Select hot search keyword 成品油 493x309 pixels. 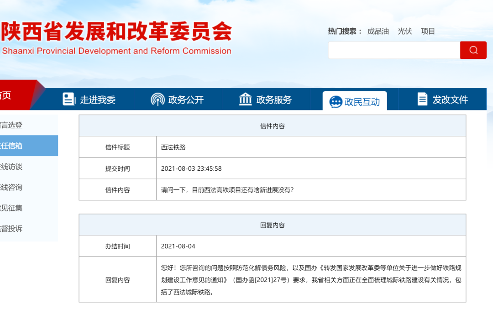(x=378, y=31)
